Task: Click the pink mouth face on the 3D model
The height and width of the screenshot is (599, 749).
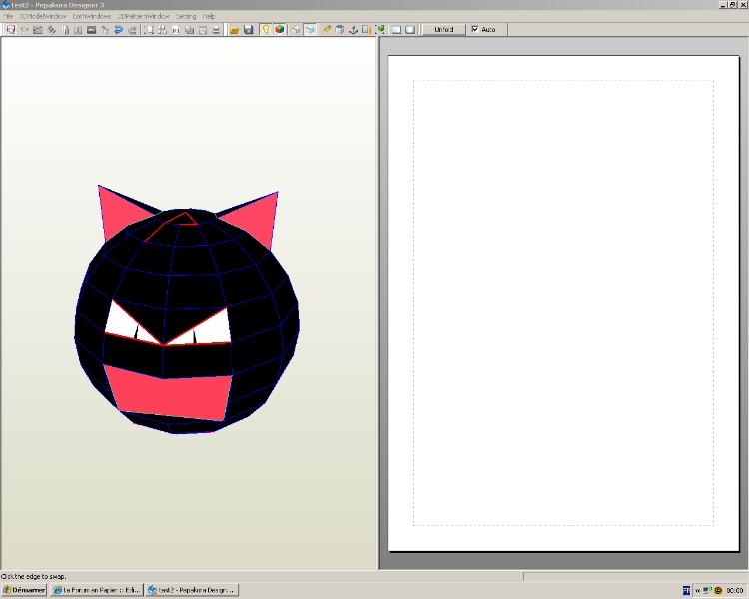Action: point(168,393)
